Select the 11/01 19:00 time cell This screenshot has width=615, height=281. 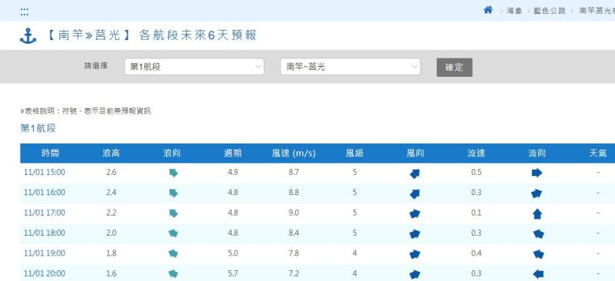click(45, 253)
